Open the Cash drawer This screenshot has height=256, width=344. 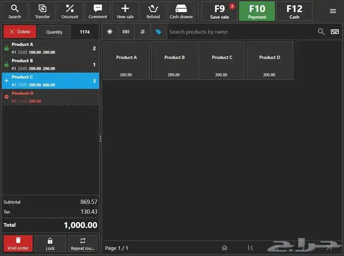pyautogui.click(x=181, y=11)
